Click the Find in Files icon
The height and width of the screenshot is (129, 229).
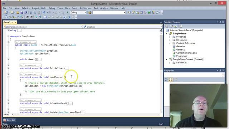point(90,13)
